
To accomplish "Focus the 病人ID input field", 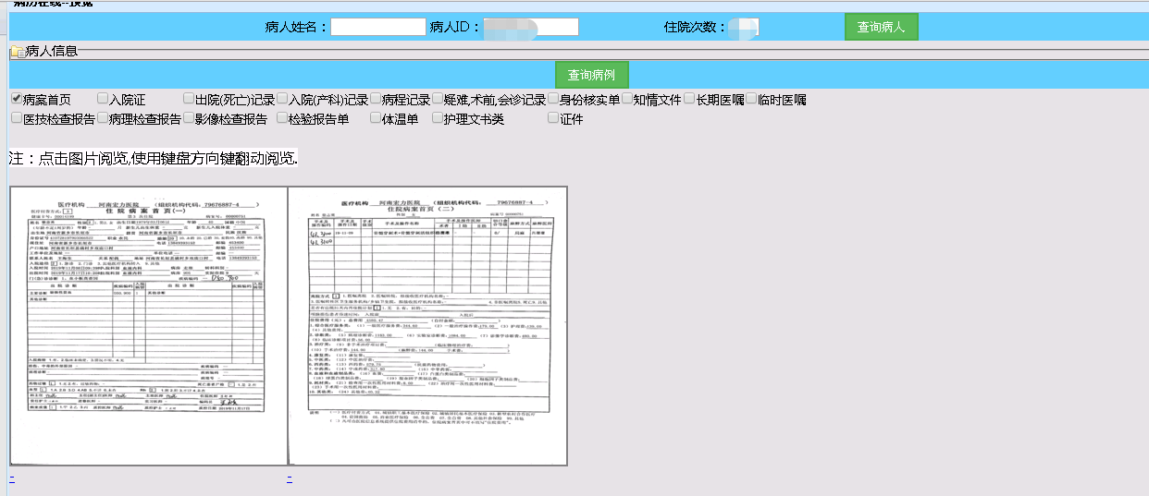I will point(530,27).
